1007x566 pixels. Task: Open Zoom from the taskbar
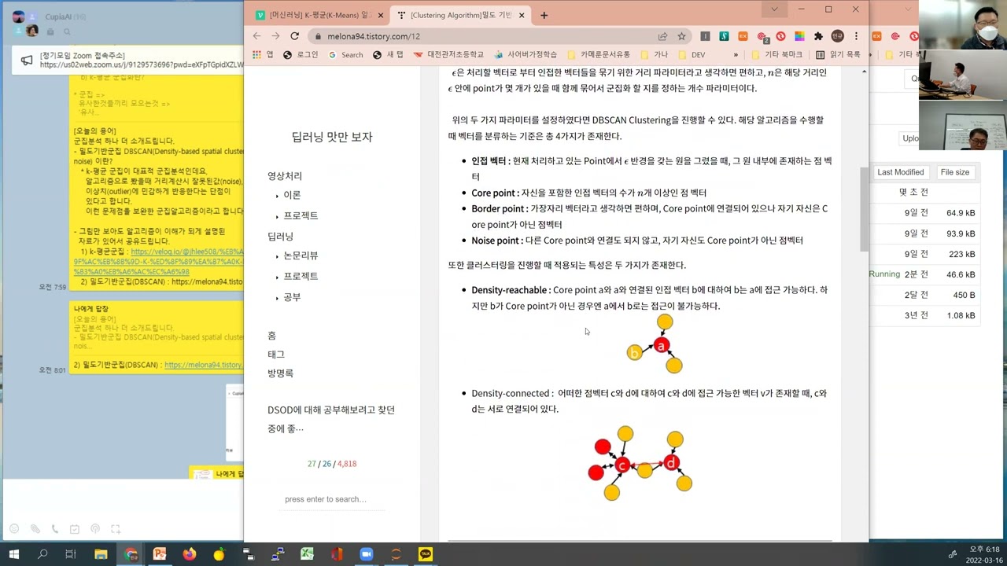[366, 554]
